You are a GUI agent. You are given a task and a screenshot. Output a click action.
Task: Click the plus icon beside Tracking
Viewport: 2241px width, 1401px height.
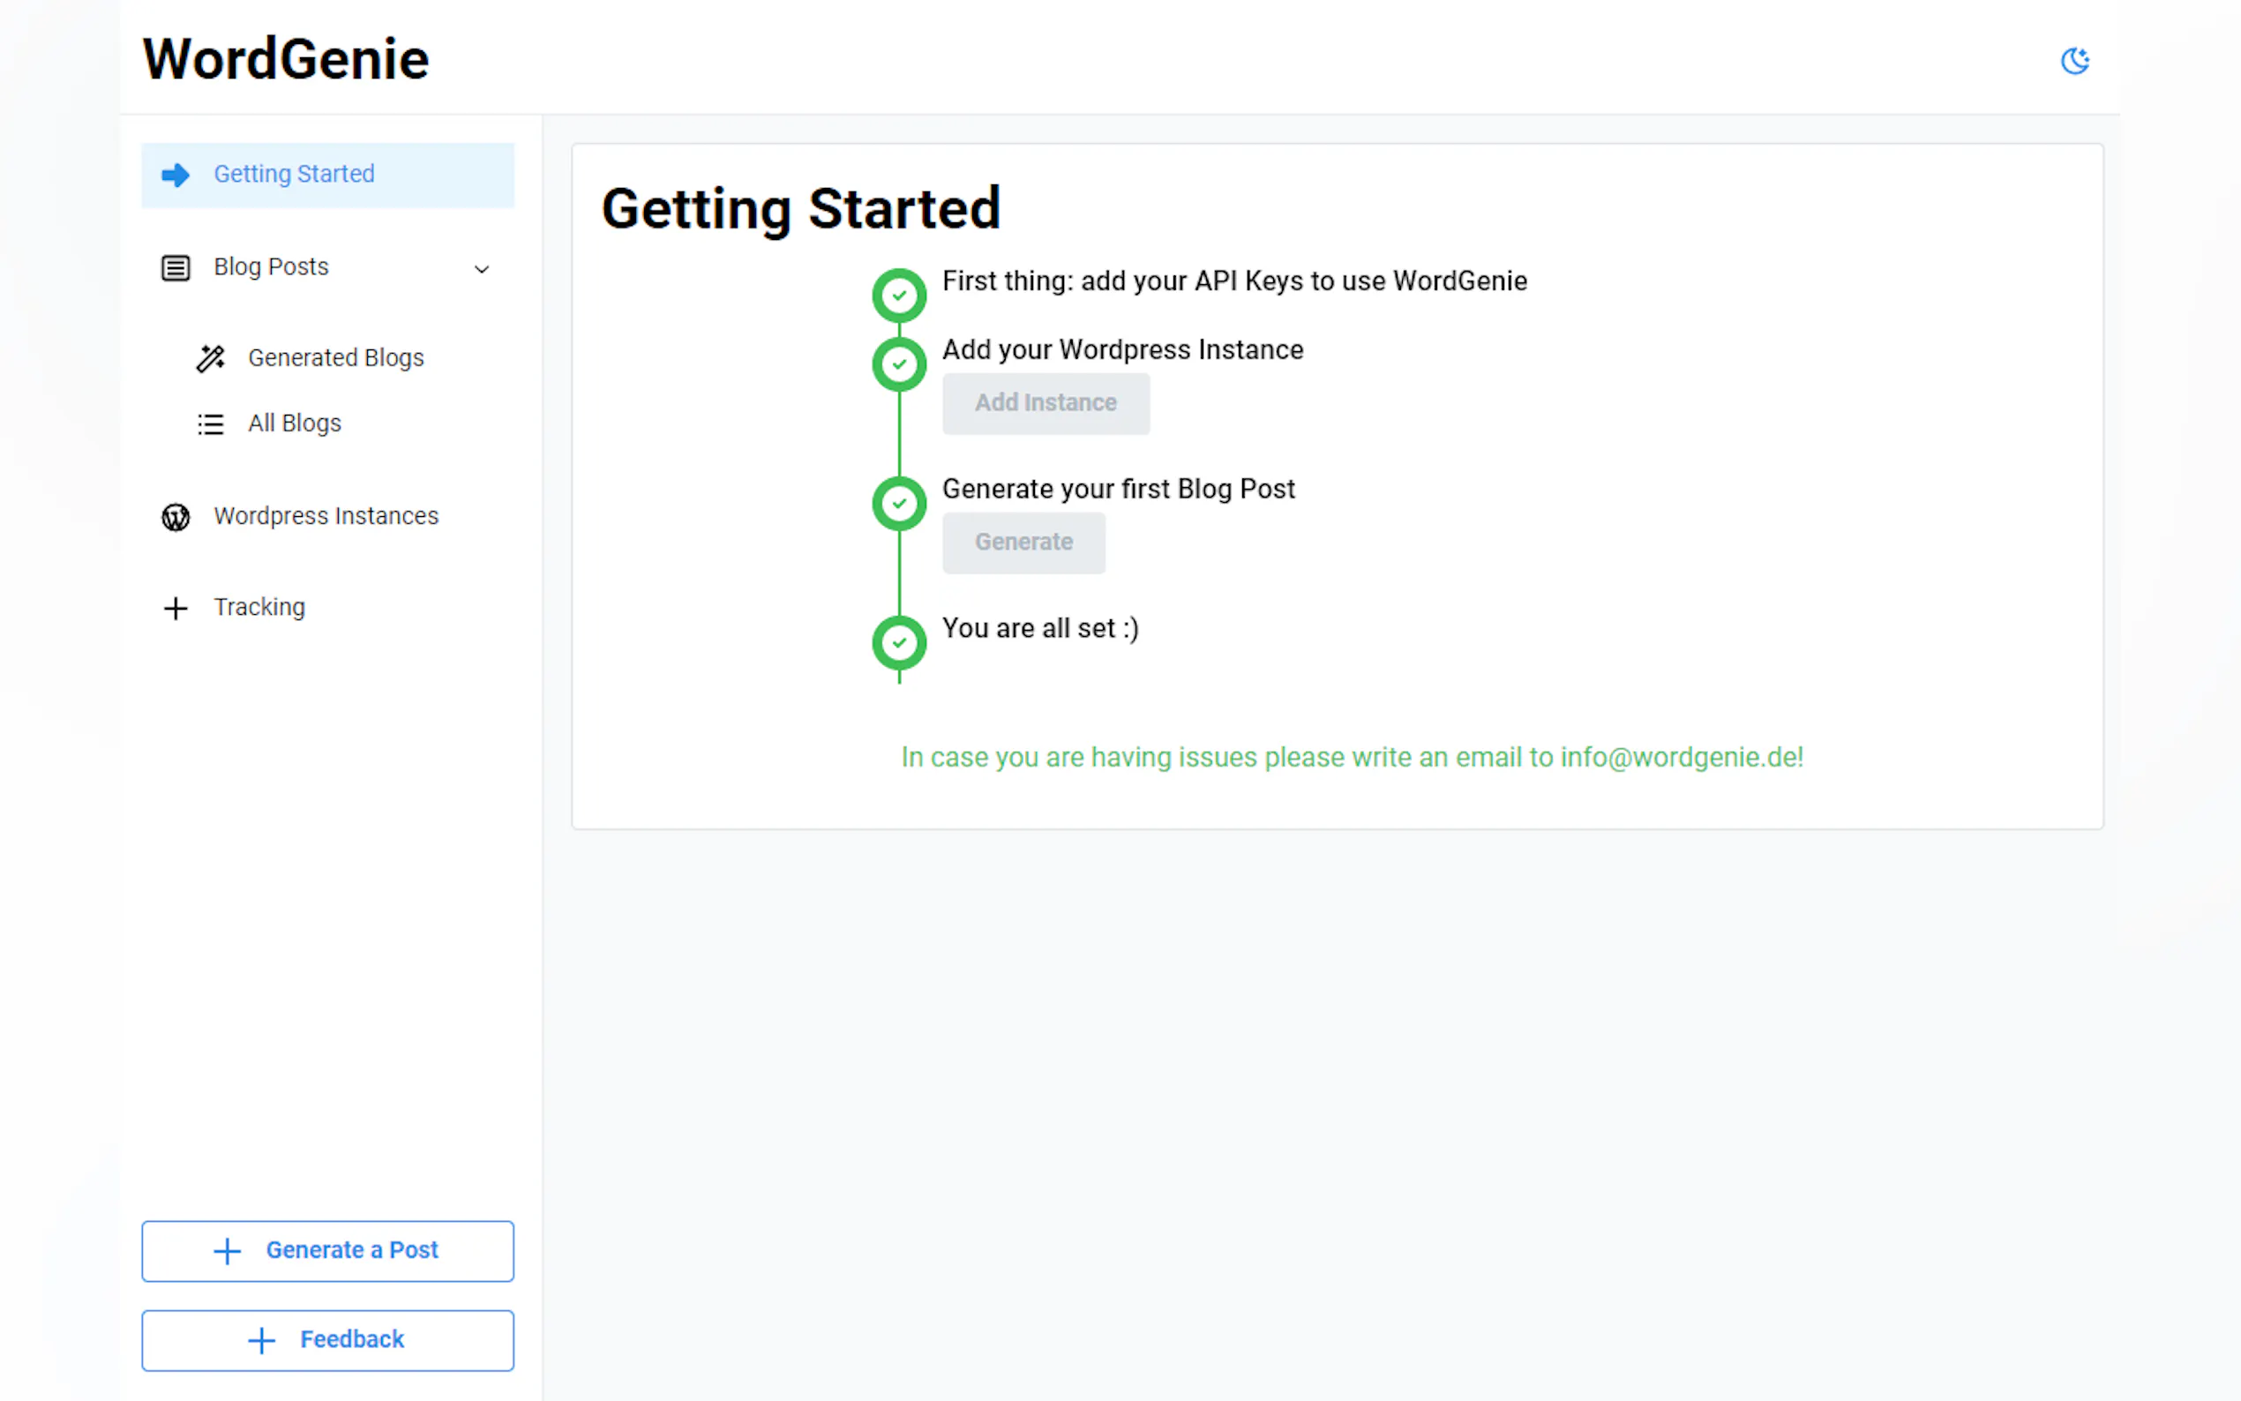[175, 608]
